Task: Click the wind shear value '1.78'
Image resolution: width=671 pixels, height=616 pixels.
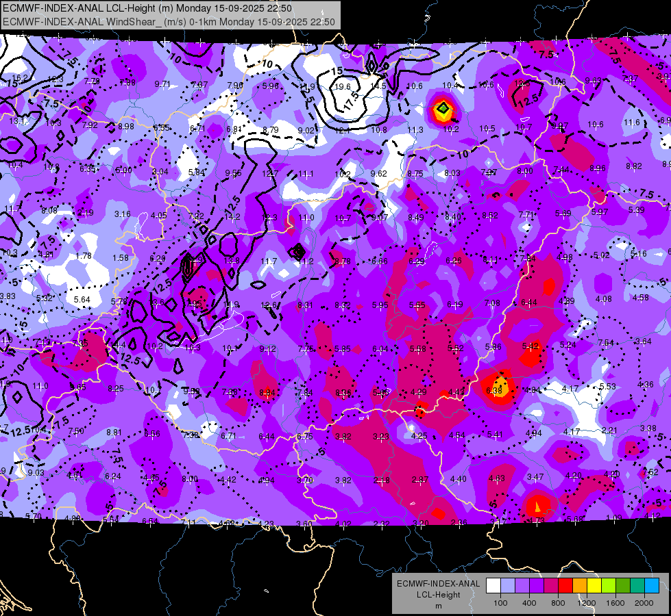Action: 84,255
